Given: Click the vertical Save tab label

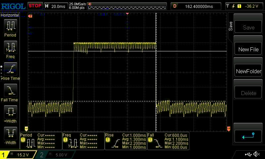Looking at the screenshot, I should tap(231, 26).
